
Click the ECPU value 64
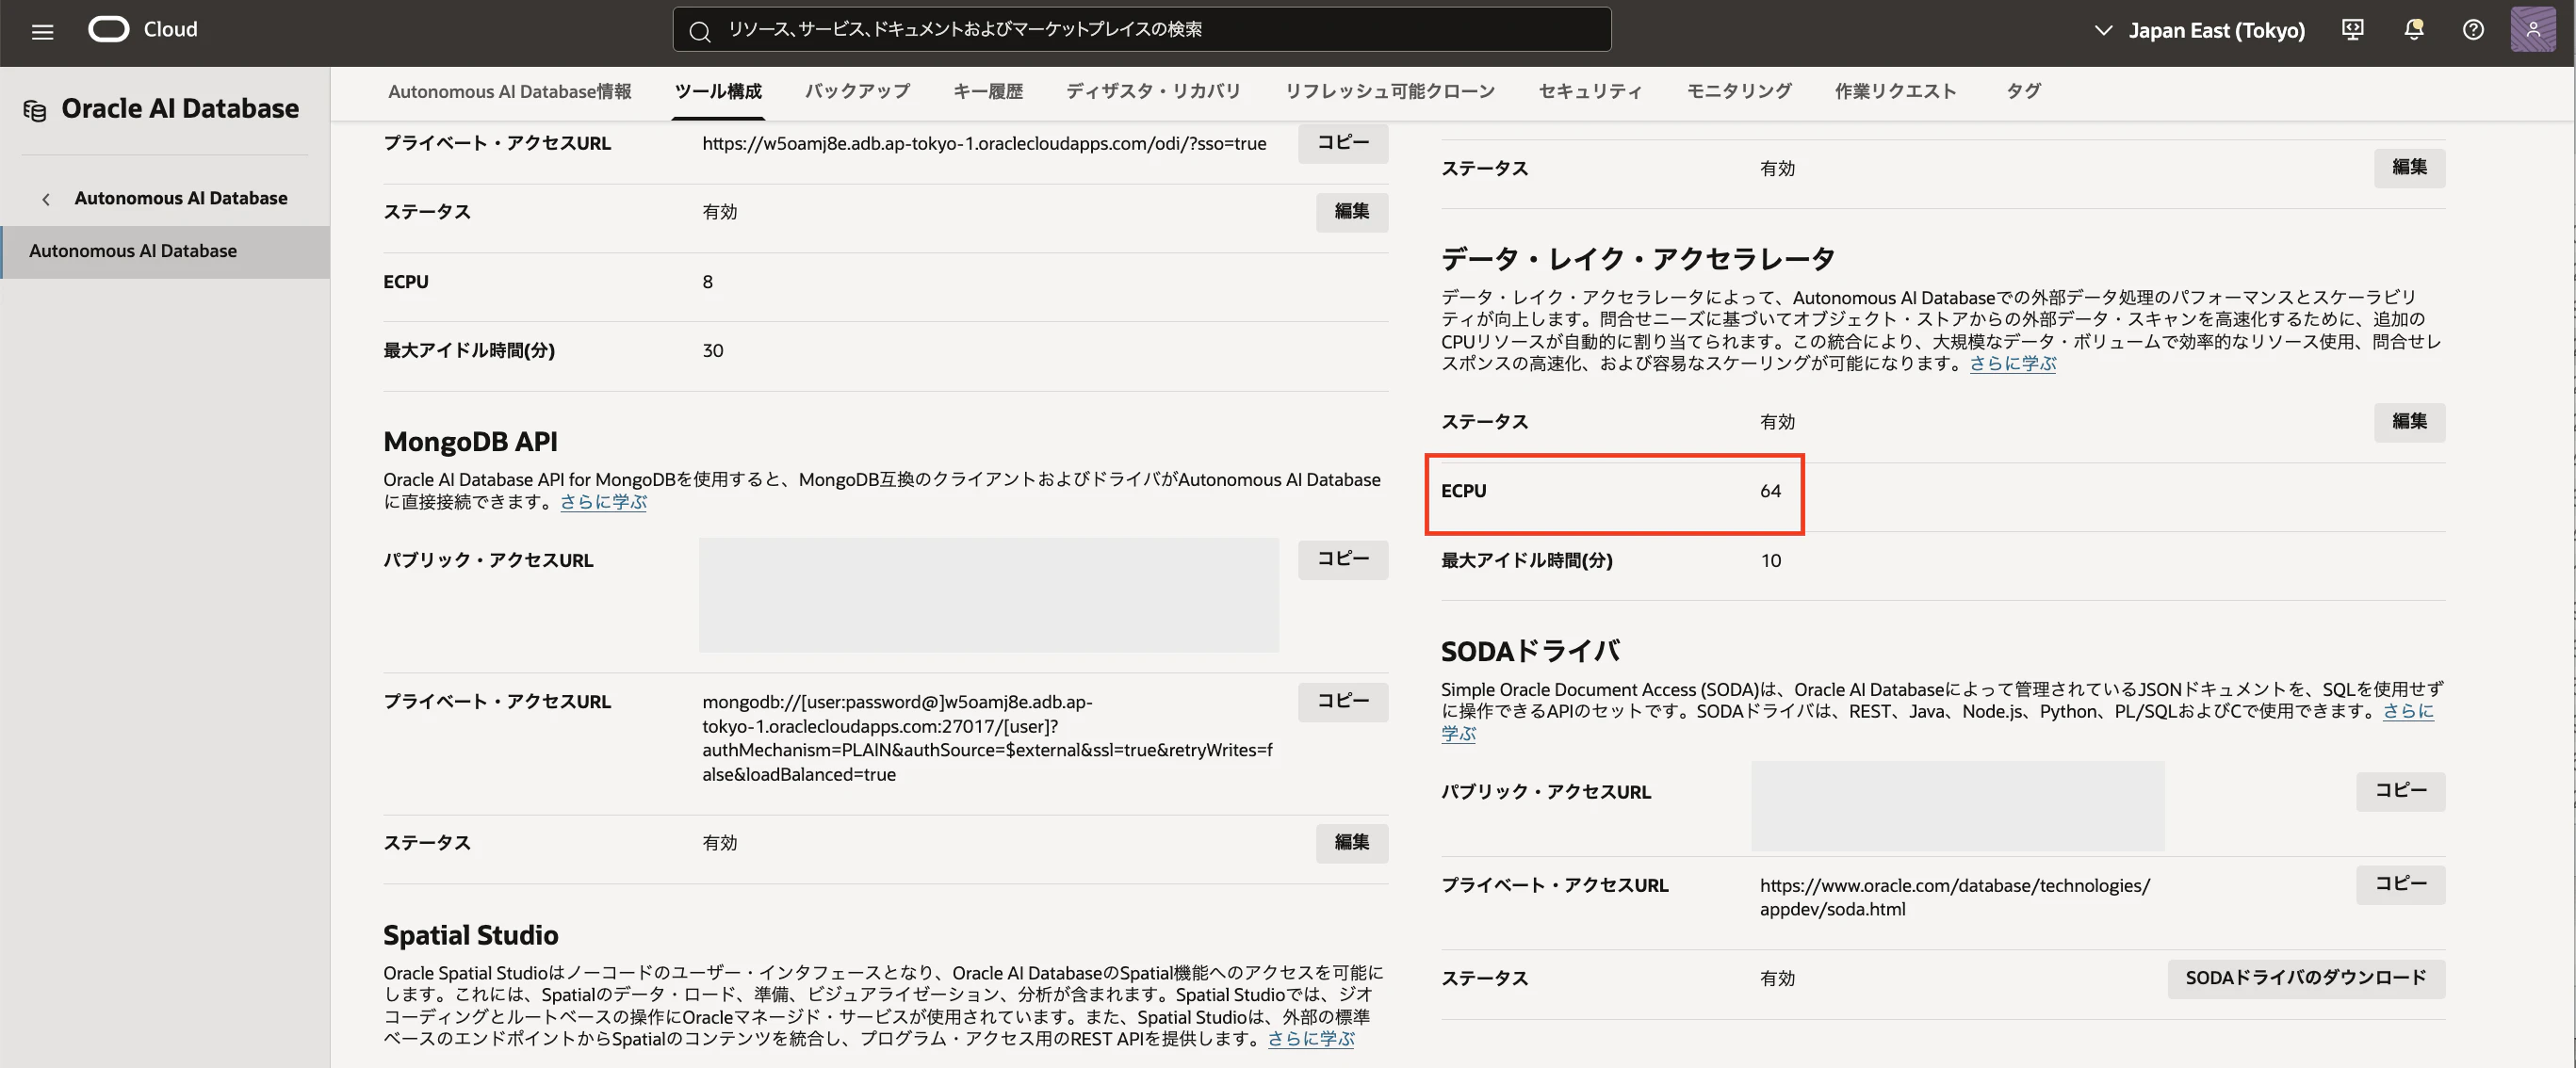click(1770, 491)
